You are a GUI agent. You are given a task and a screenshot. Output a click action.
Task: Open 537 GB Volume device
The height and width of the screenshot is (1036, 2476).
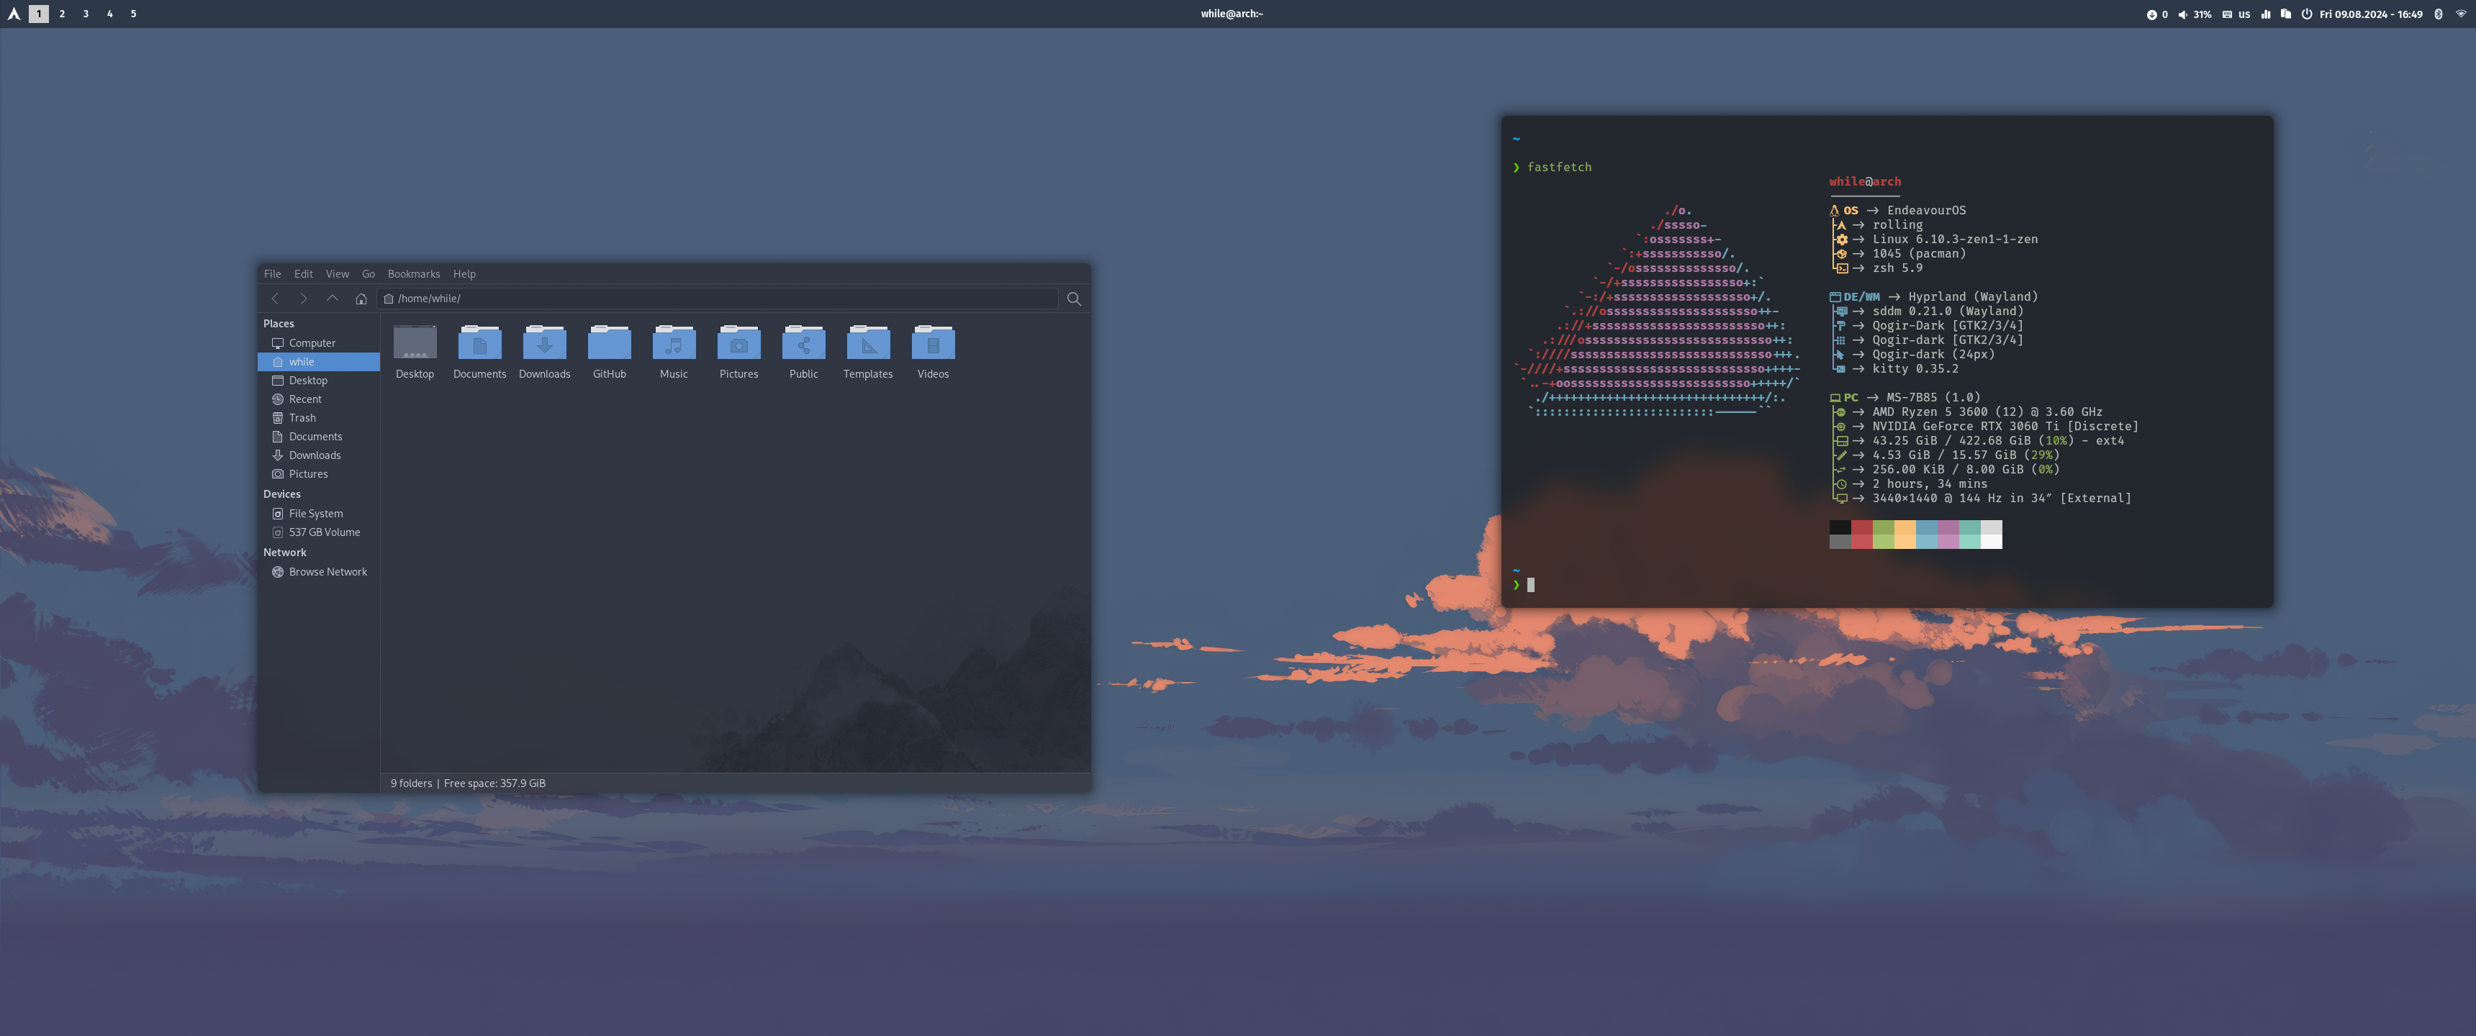(324, 532)
